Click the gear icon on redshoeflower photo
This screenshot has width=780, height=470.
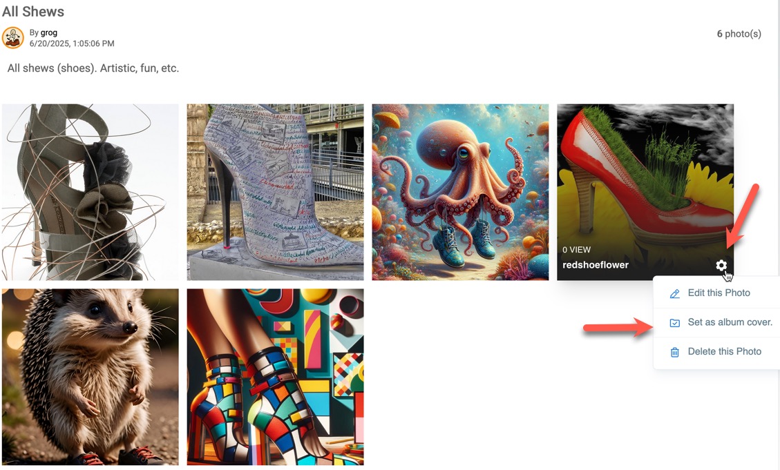click(721, 265)
